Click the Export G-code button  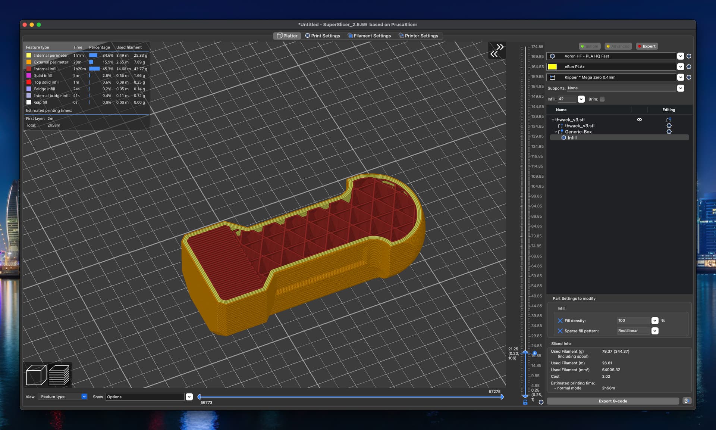click(613, 401)
